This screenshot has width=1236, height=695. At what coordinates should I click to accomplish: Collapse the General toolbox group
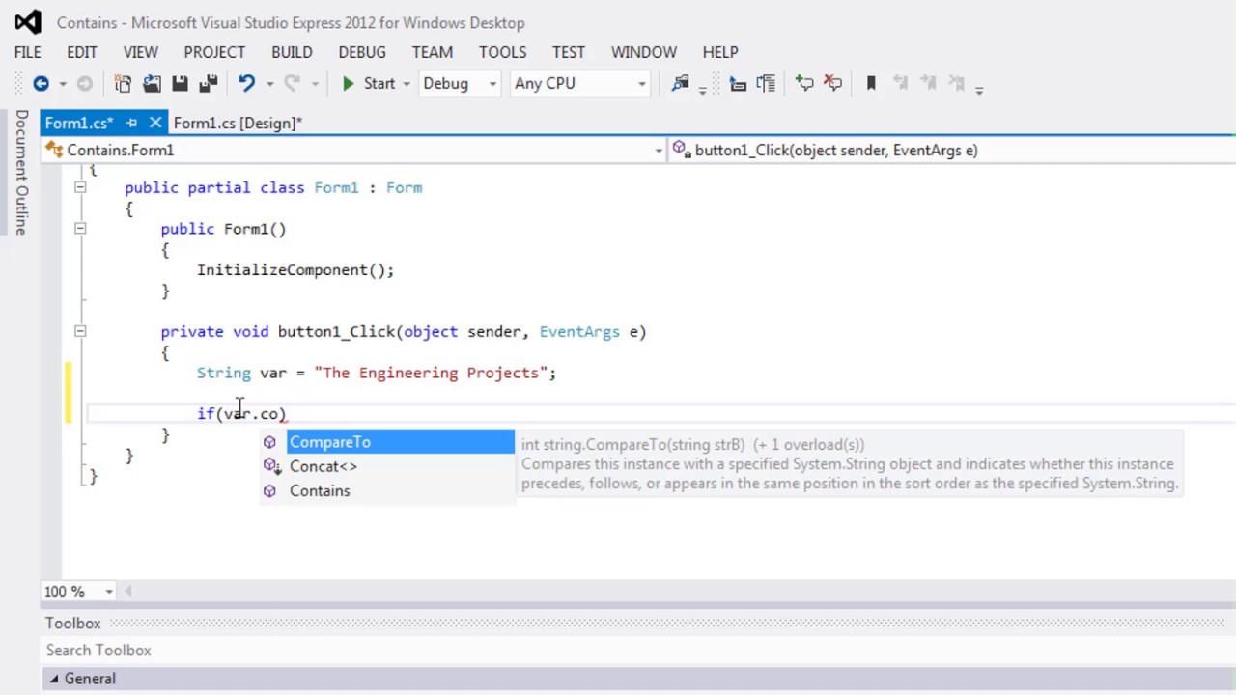tap(54, 679)
